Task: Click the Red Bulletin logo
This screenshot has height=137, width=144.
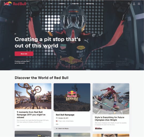Action: (x=98, y=128)
